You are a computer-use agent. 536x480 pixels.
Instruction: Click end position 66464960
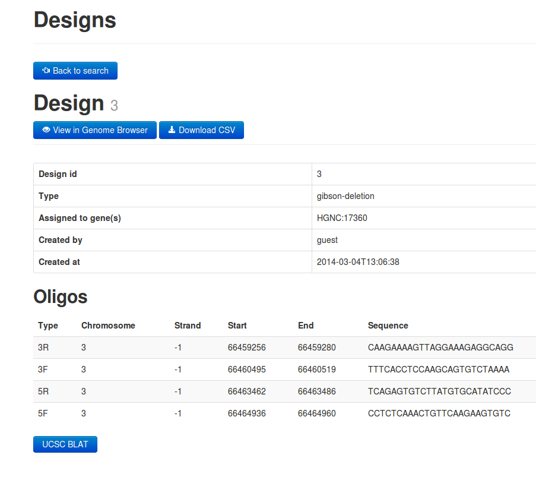(x=316, y=413)
